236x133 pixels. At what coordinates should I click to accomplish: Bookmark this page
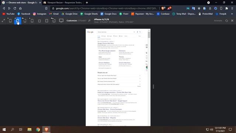(46, 8)
